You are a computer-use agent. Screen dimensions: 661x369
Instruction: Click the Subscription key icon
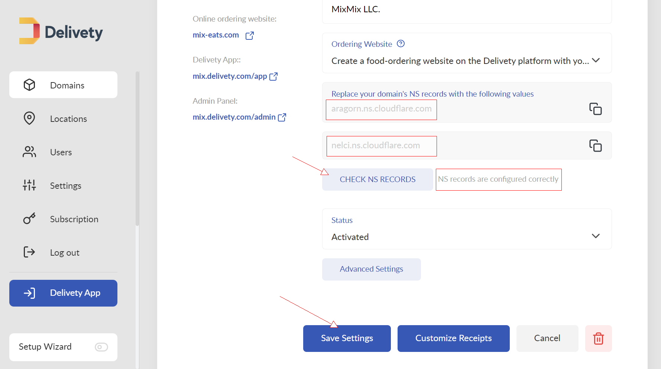[29, 219]
